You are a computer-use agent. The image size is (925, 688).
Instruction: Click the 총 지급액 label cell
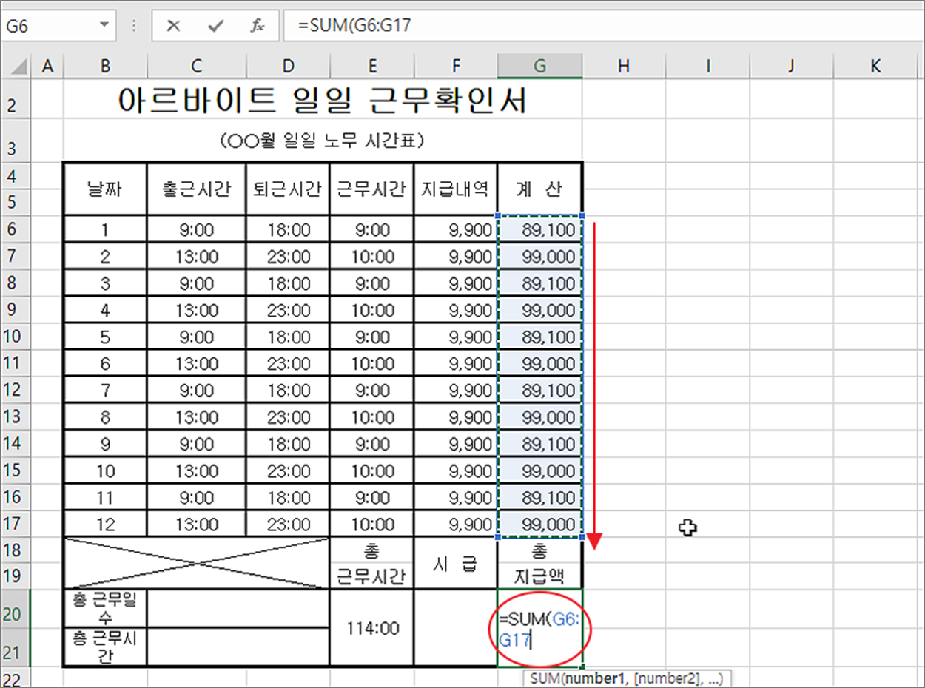pyautogui.click(x=539, y=564)
